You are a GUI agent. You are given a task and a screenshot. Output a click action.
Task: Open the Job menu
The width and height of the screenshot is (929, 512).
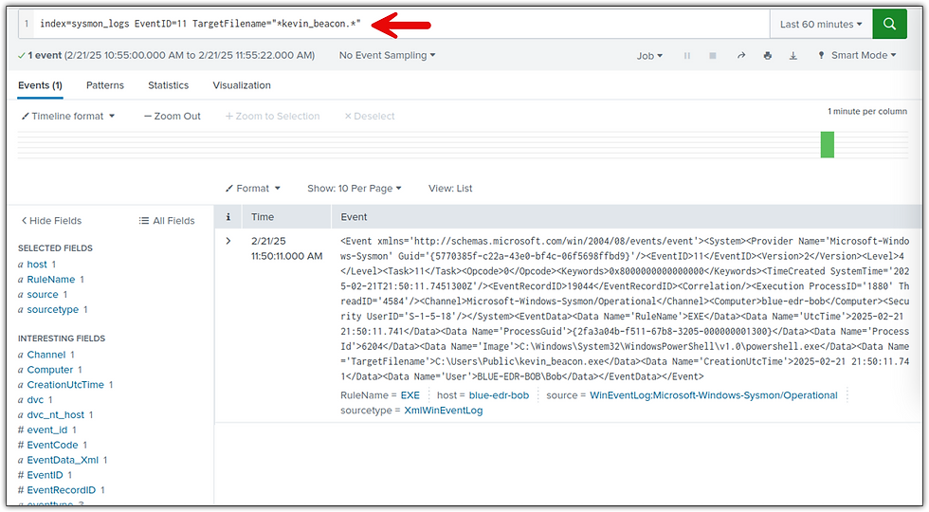click(x=649, y=56)
